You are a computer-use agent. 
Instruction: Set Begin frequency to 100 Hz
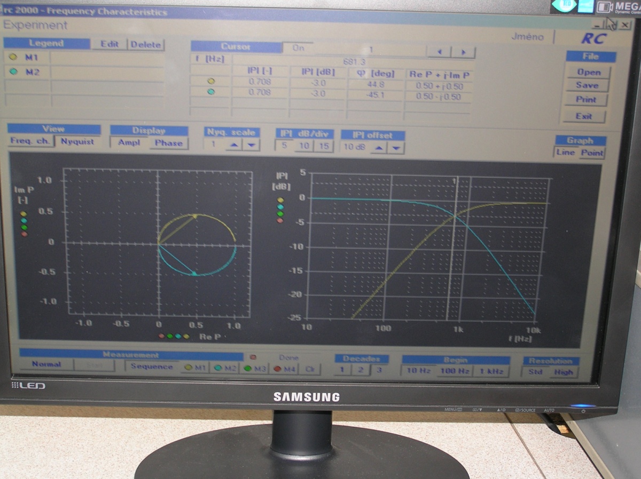pos(454,371)
